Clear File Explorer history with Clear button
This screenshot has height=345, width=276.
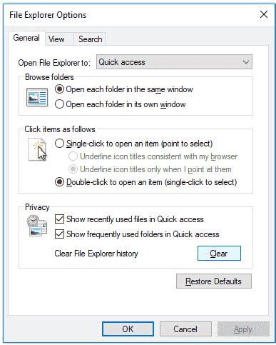click(x=219, y=254)
